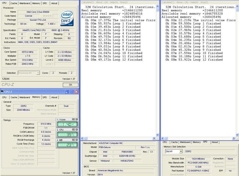The height and width of the screenshot is (176, 239).
Task: Click the Chipset value P965/G965
Action: pos(127,152)
